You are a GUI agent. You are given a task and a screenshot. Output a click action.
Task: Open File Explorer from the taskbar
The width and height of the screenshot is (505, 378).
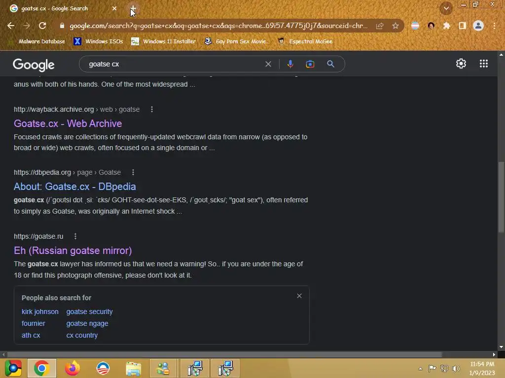click(x=133, y=368)
